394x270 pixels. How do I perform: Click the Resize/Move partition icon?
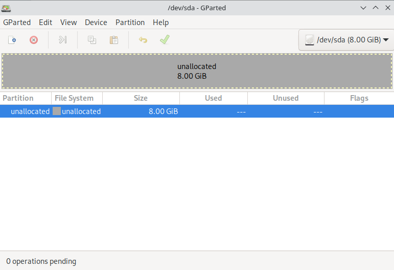pyautogui.click(x=63, y=40)
